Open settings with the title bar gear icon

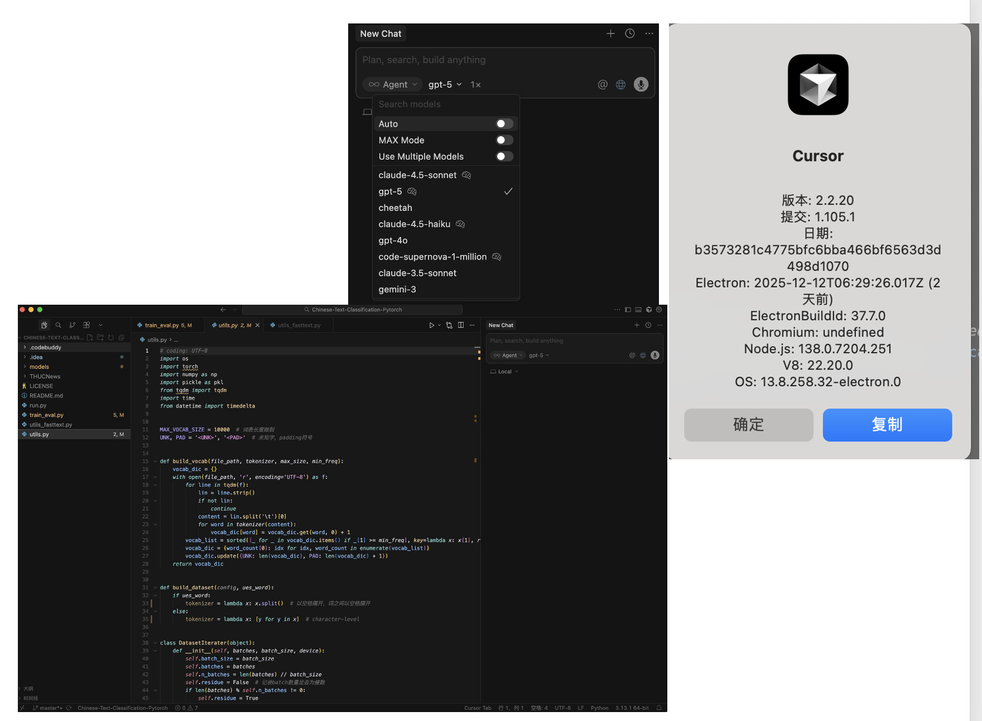659,310
